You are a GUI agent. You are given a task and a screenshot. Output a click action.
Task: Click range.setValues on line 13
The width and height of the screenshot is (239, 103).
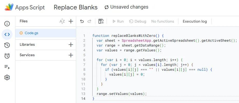pyautogui.click(x=112, y=94)
